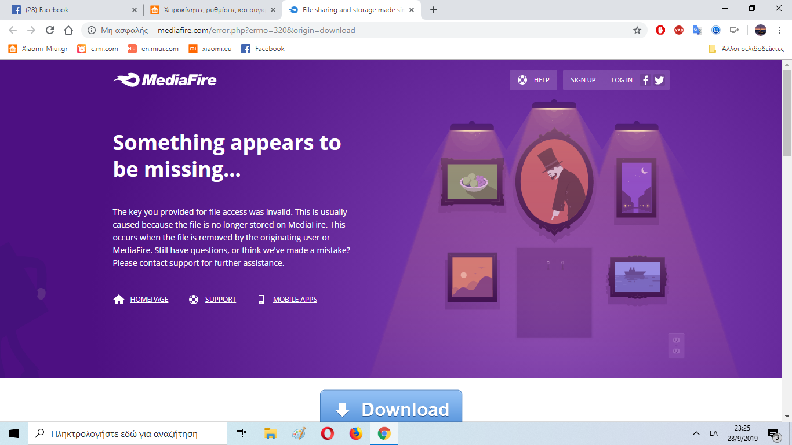Open the red stop-hand ad blocker extension

[x=660, y=30]
